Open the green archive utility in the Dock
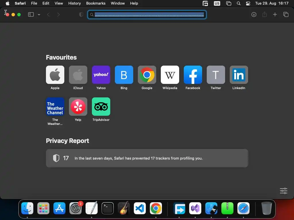Viewport: 294px width, 220px height. (227, 208)
